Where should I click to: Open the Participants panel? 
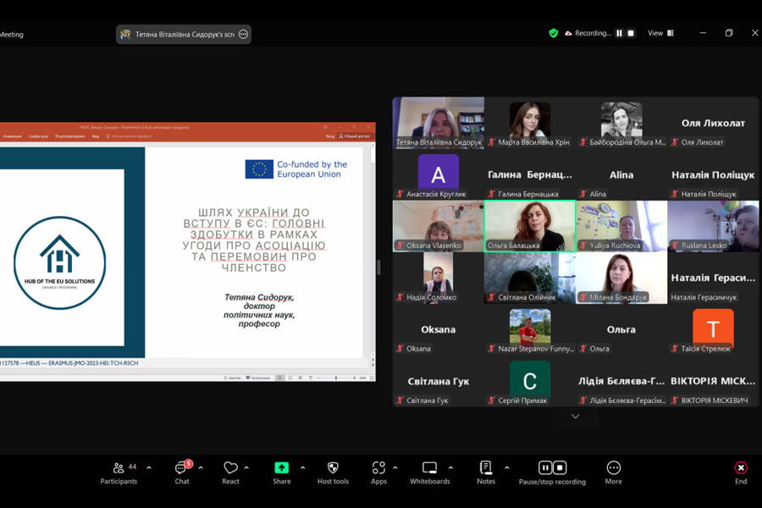(119, 472)
